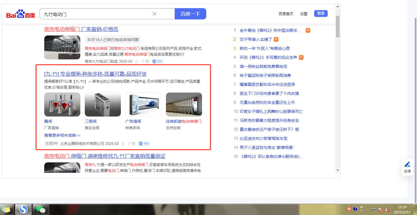Open WeChat from the taskbar
Screen dimensions: 417x215
click(x=41, y=209)
